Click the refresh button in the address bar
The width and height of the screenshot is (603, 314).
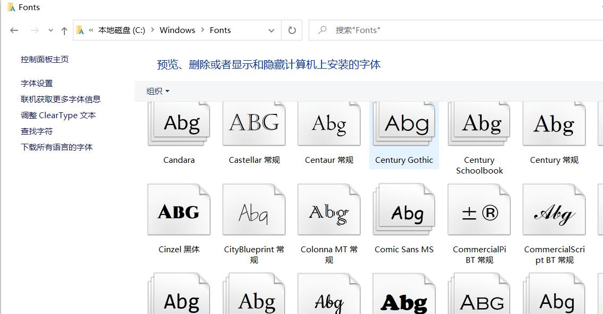pos(291,30)
